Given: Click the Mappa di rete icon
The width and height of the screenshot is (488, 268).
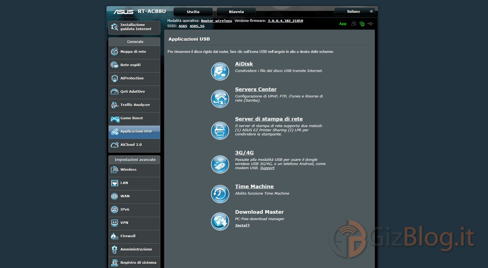Looking at the screenshot, I should tap(114, 52).
